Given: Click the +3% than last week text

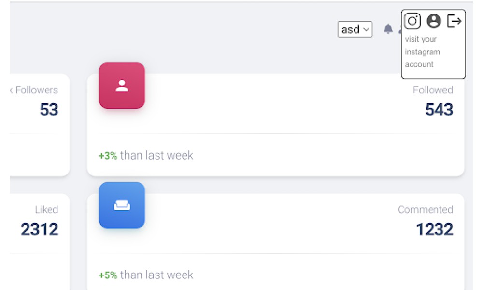Looking at the screenshot, I should point(146,155).
